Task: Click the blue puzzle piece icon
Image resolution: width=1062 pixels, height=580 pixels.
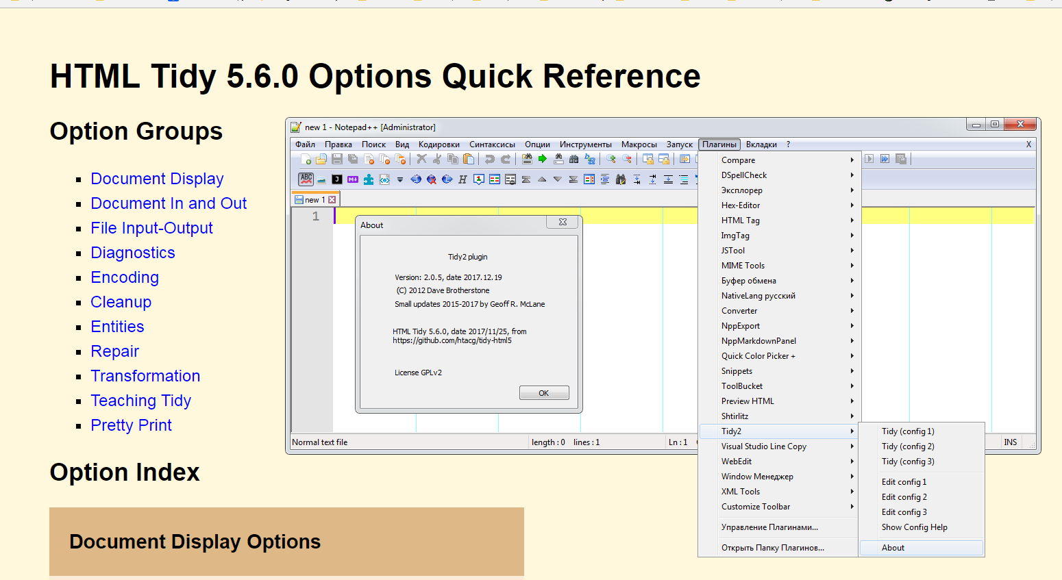Action: (369, 179)
